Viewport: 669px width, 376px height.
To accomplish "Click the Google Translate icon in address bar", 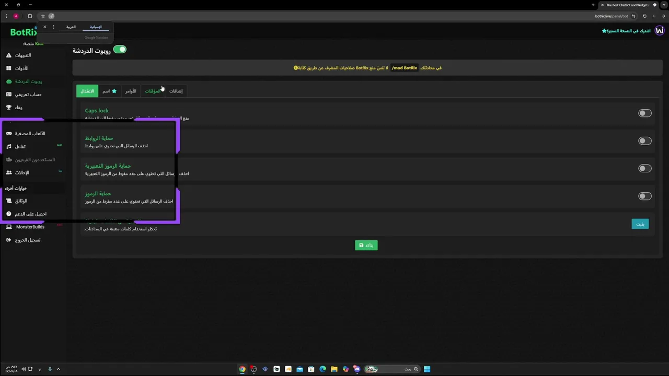I will 51,16.
